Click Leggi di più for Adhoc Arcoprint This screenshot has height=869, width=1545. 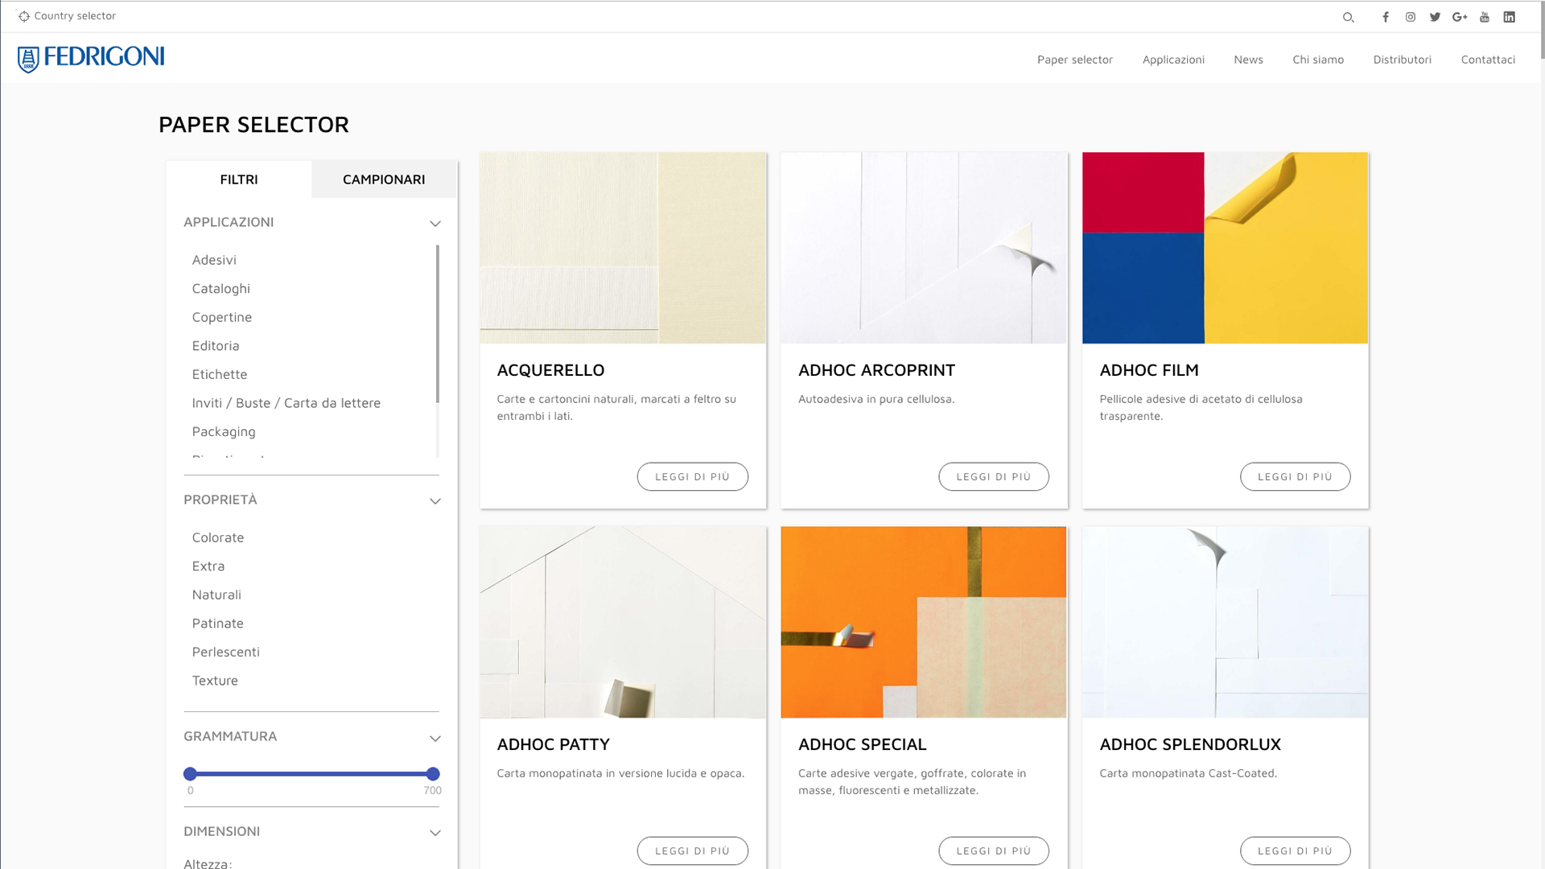pos(994,476)
